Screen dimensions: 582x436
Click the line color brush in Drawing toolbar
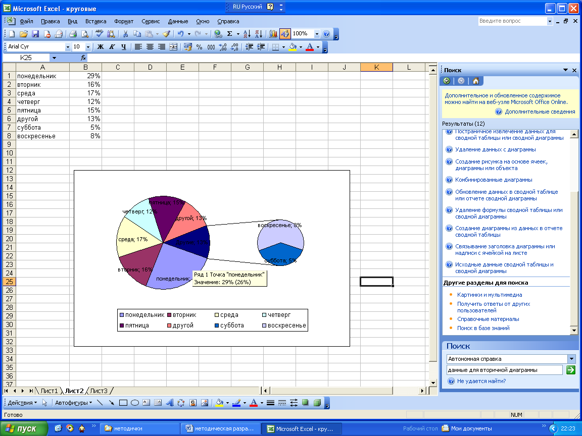[236, 403]
